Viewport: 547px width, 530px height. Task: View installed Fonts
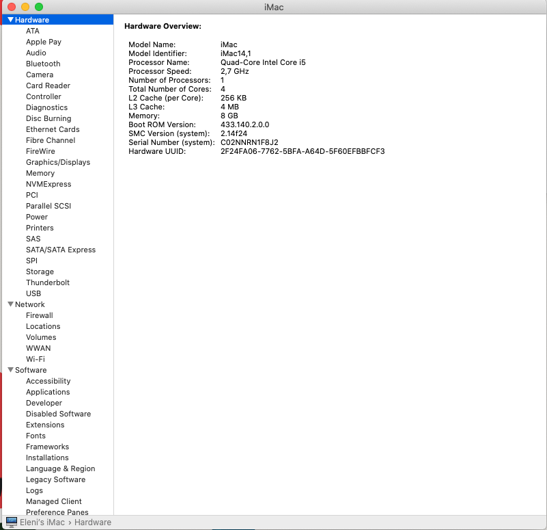(36, 436)
